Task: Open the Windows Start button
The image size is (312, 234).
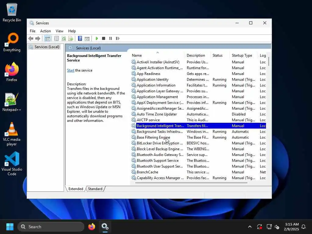Action: pos(10,227)
